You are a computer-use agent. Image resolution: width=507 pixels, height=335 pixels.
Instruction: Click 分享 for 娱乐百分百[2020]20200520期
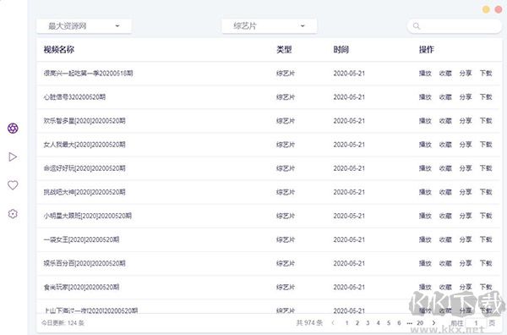[466, 263]
